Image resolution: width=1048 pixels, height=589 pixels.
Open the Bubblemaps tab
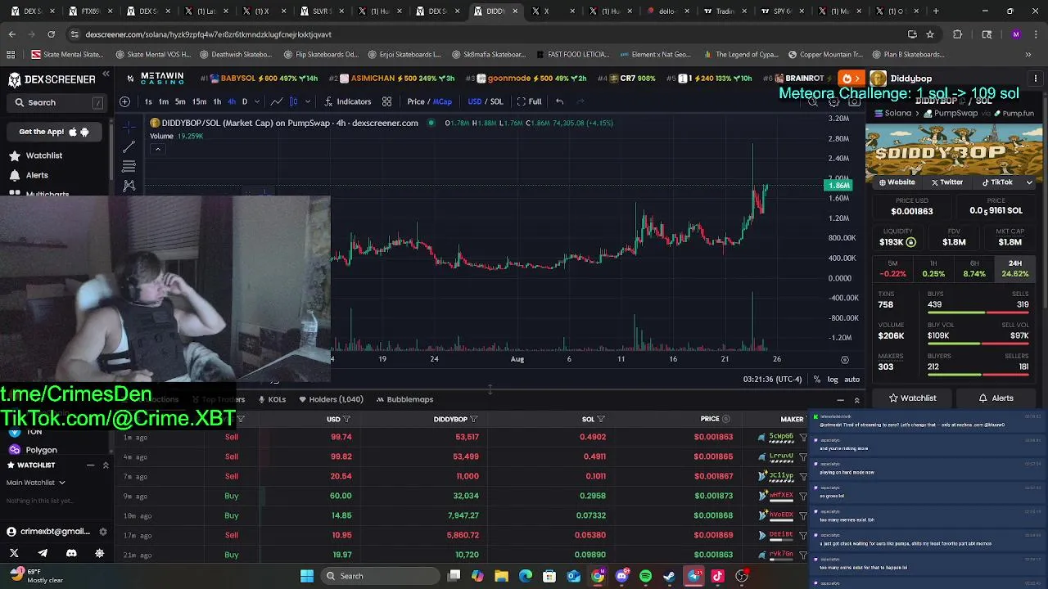(x=404, y=399)
